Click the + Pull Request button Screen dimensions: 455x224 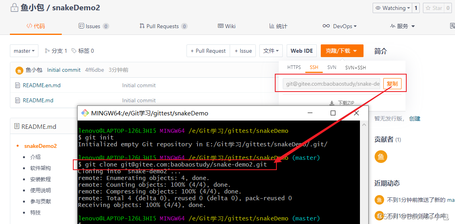208,51
